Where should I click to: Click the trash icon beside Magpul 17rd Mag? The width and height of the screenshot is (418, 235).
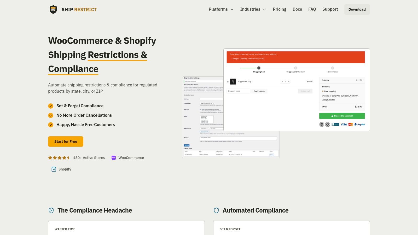[228, 82]
